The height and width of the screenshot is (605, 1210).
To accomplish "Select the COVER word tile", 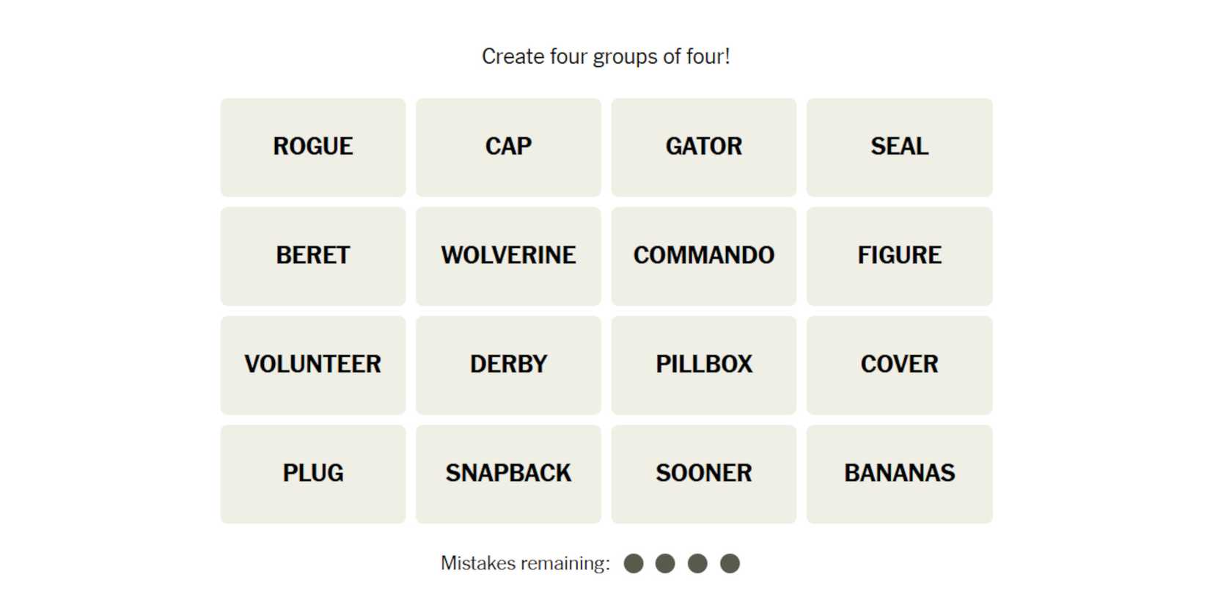I will point(899,365).
